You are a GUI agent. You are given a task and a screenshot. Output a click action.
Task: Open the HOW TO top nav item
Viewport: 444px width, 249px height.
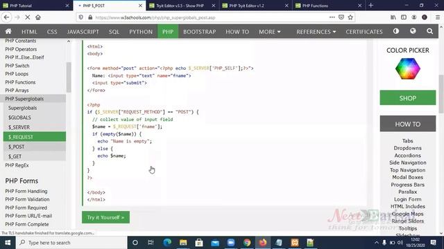pyautogui.click(x=237, y=32)
